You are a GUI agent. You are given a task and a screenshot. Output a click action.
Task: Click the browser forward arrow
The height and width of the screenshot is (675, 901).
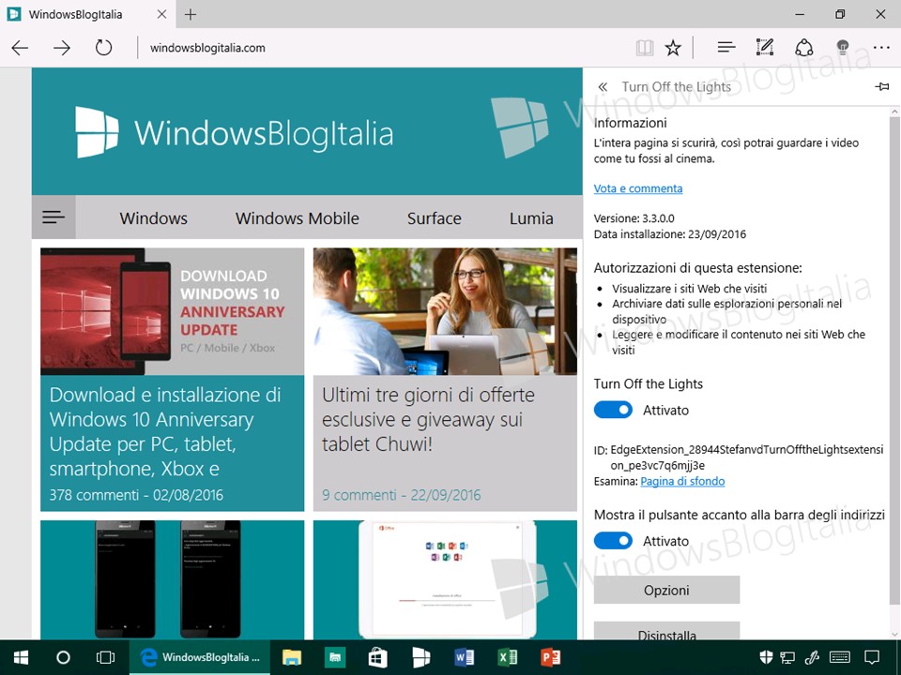(62, 48)
